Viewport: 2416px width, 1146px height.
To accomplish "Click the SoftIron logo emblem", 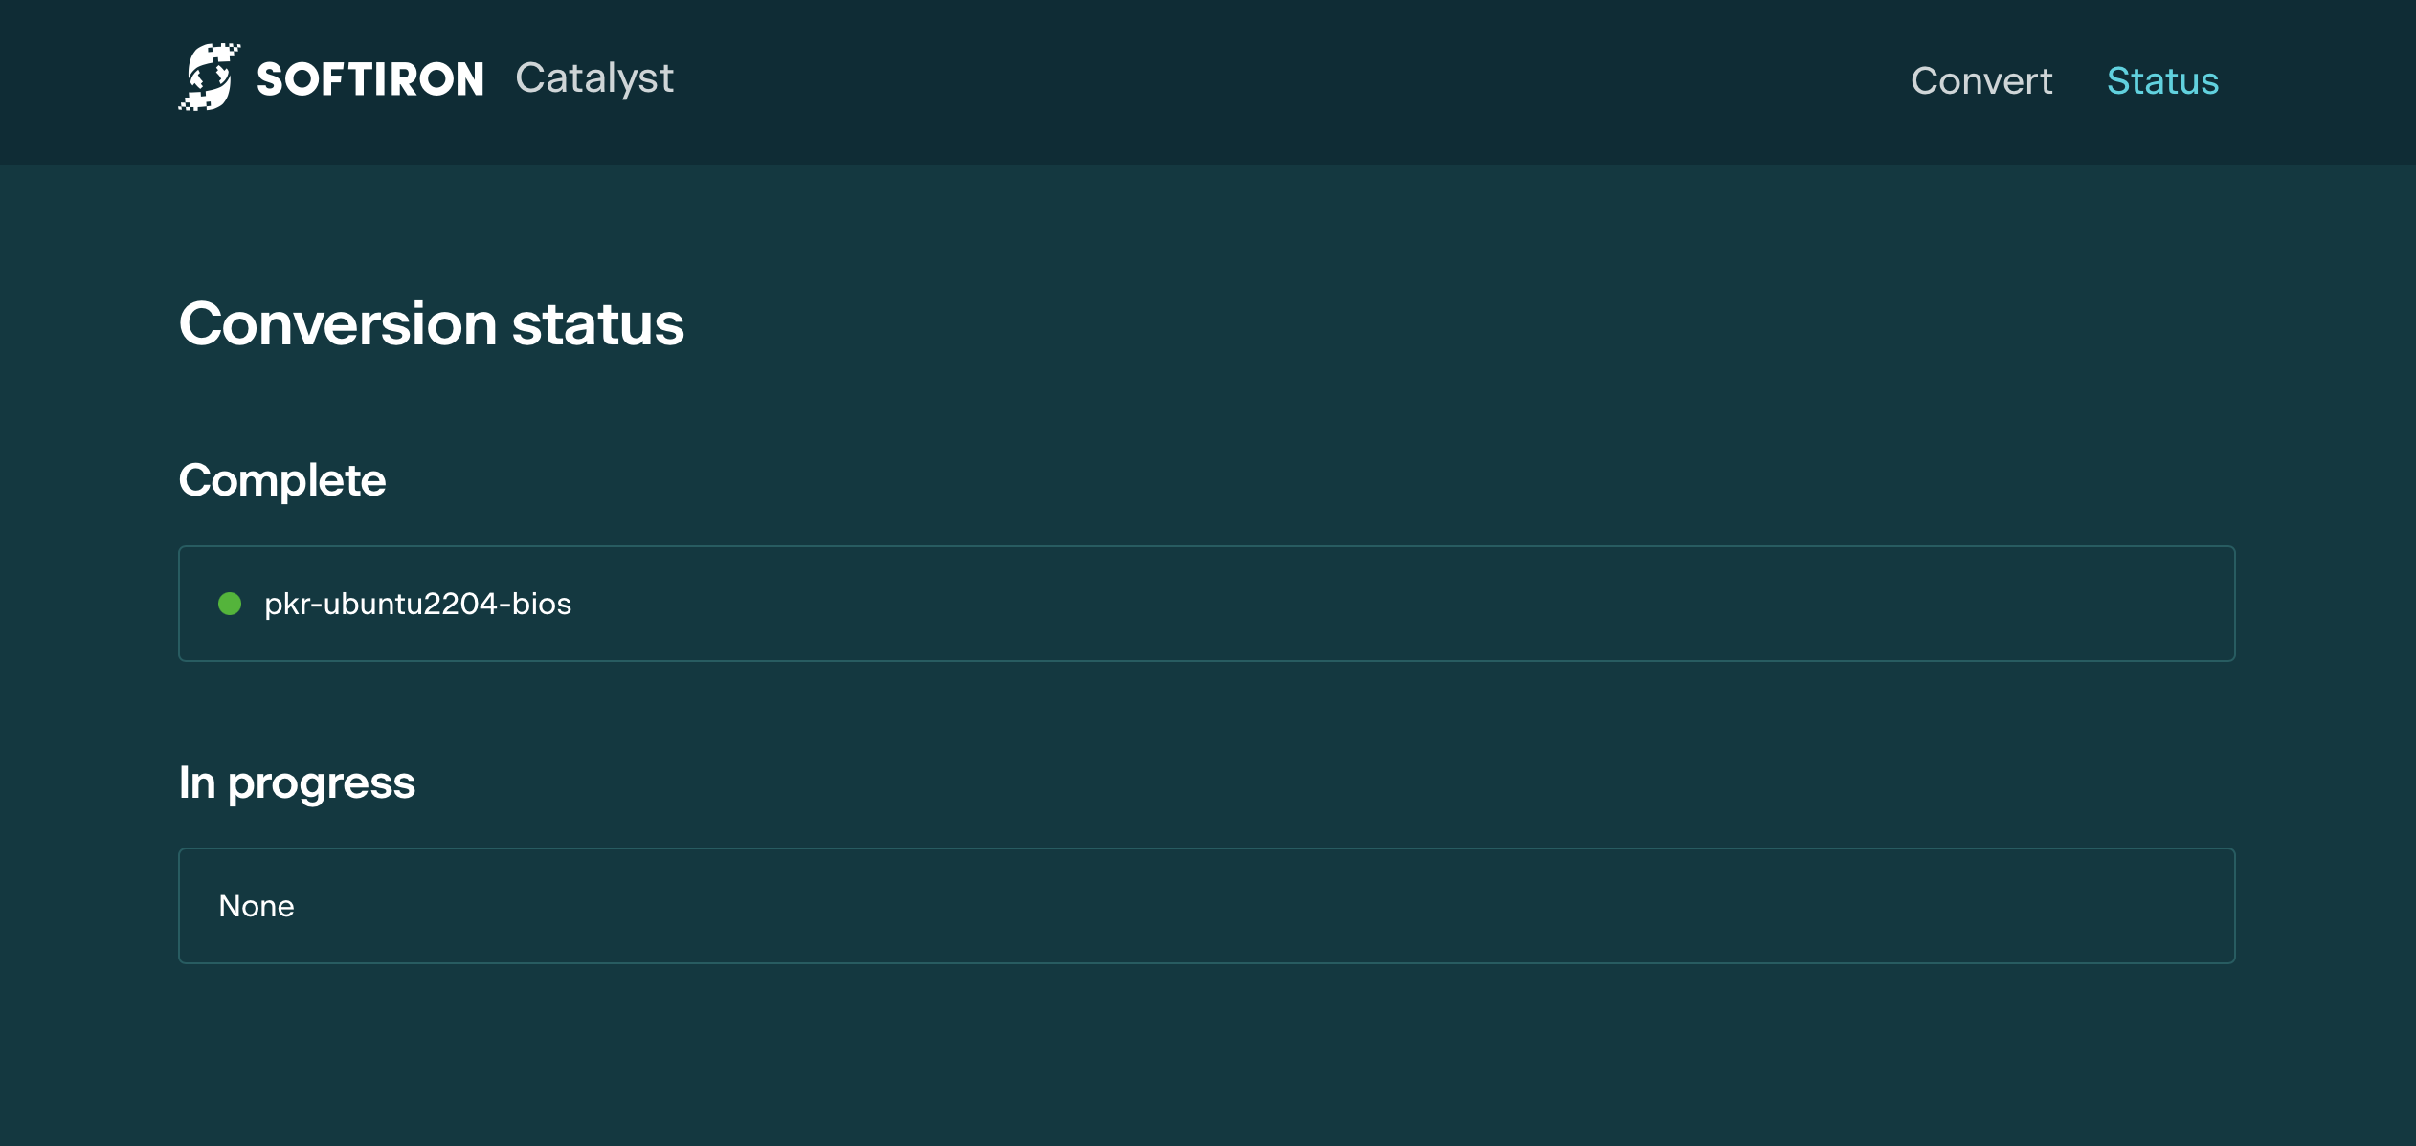I will pos(208,77).
